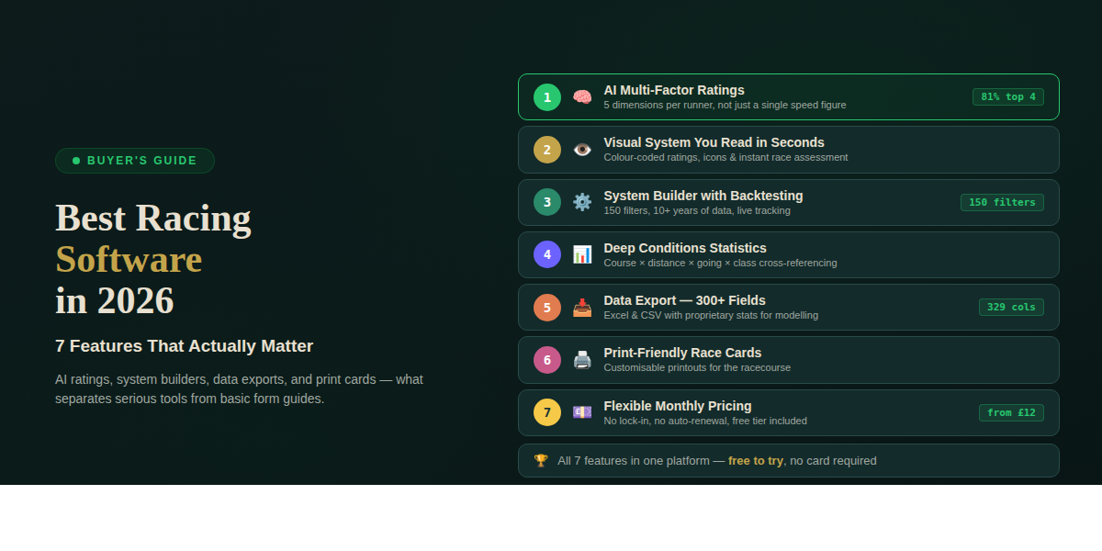Click the Best Racing Software headline
Image resolution: width=1102 pixels, height=551 pixels.
tap(152, 259)
